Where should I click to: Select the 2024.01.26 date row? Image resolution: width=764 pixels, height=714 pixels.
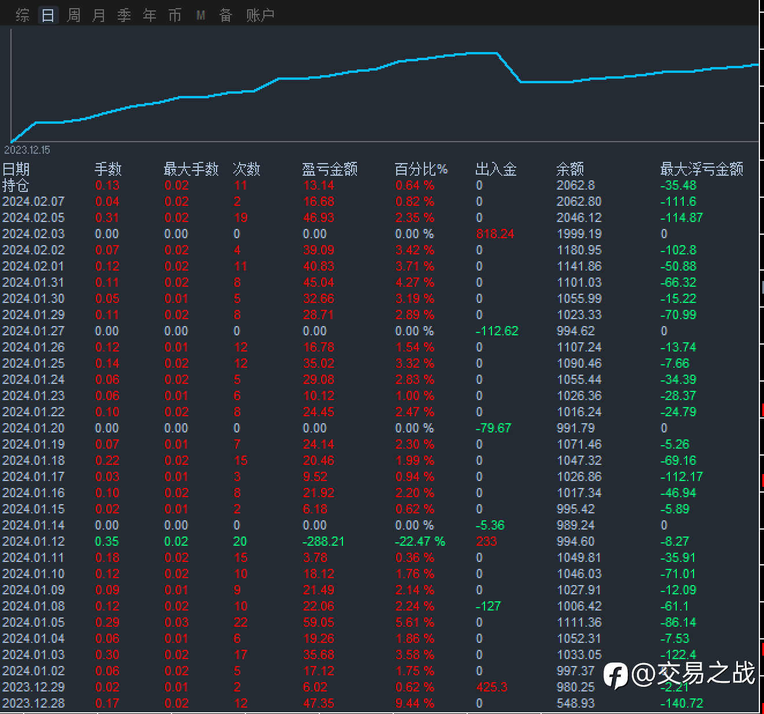[33, 347]
